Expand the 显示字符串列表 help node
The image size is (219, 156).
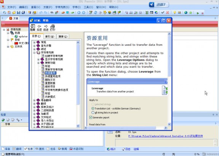point(38,59)
